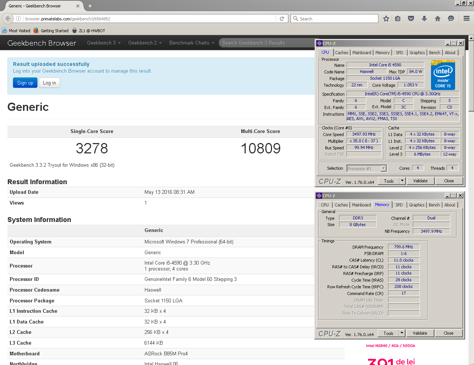
Task: Open the Firefox hamburger menu
Action: (467, 19)
